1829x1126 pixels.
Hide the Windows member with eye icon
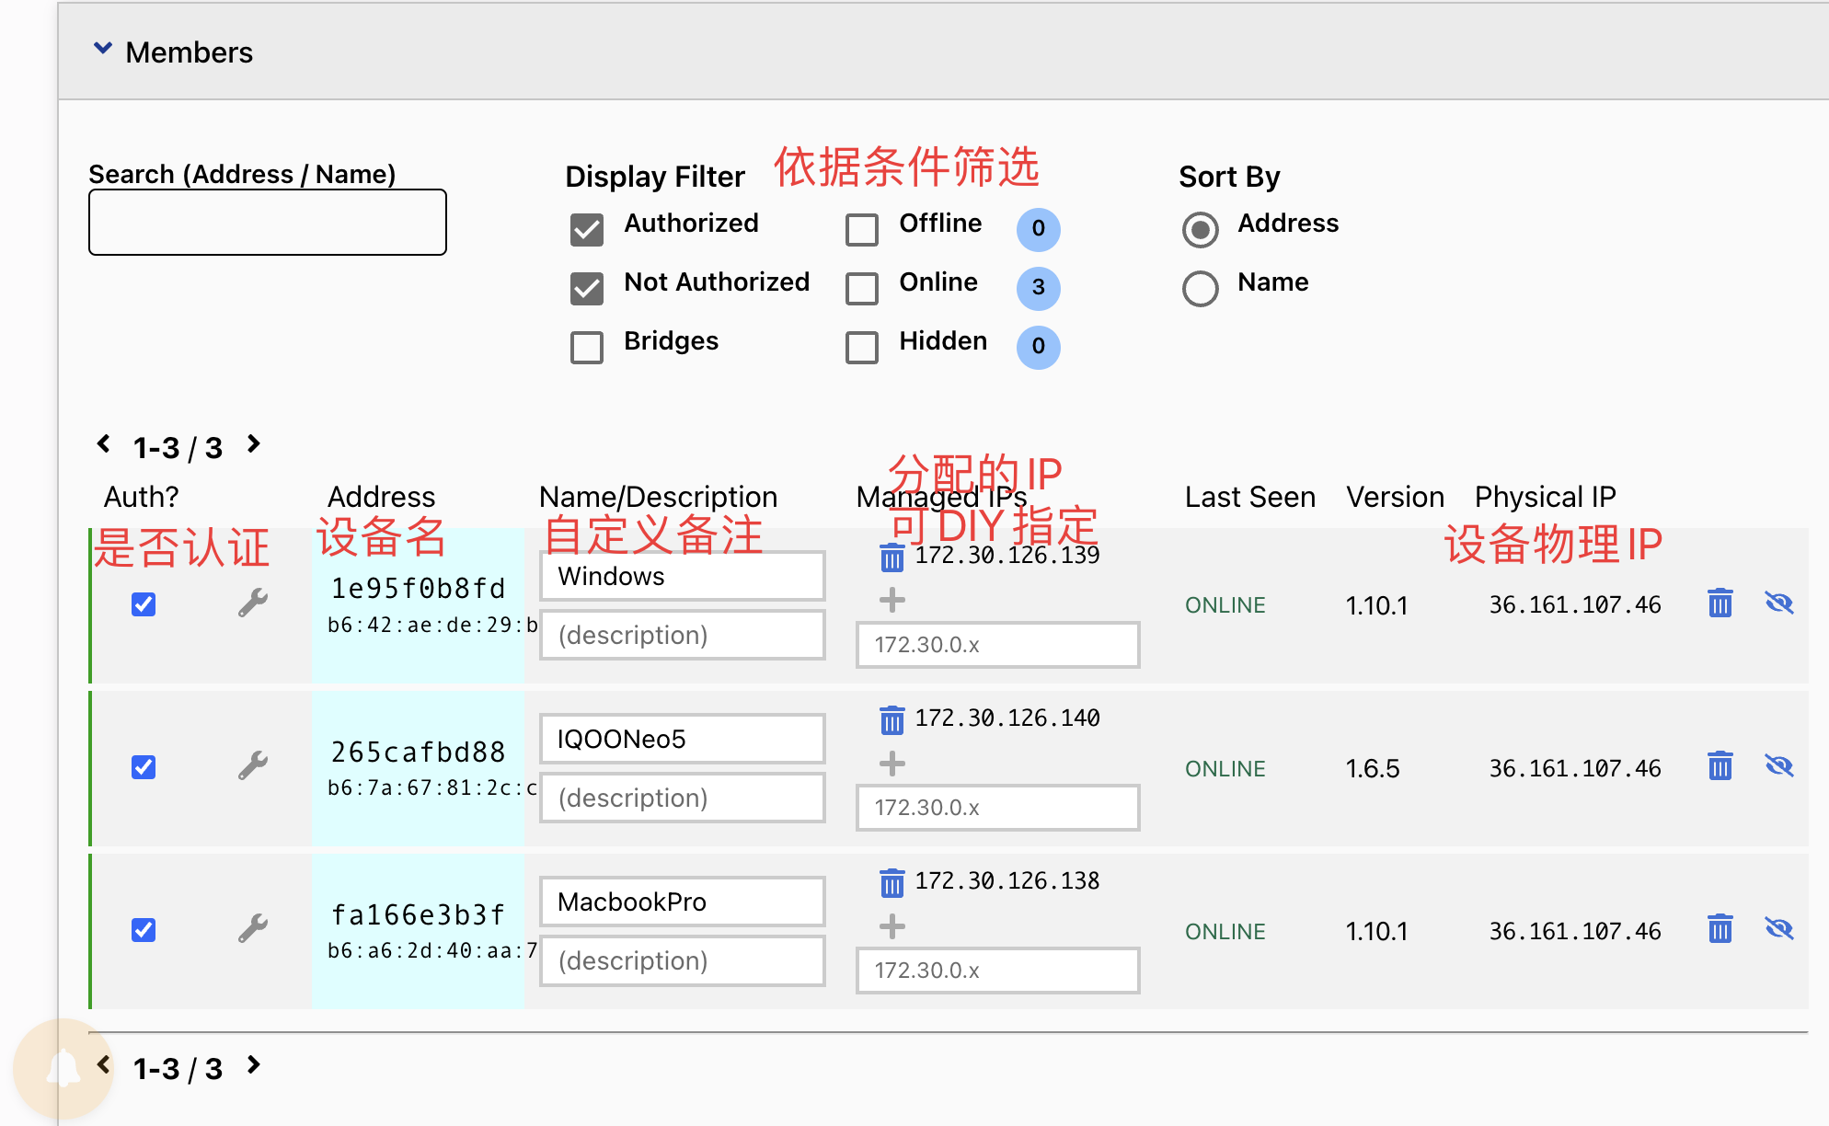pyautogui.click(x=1779, y=603)
